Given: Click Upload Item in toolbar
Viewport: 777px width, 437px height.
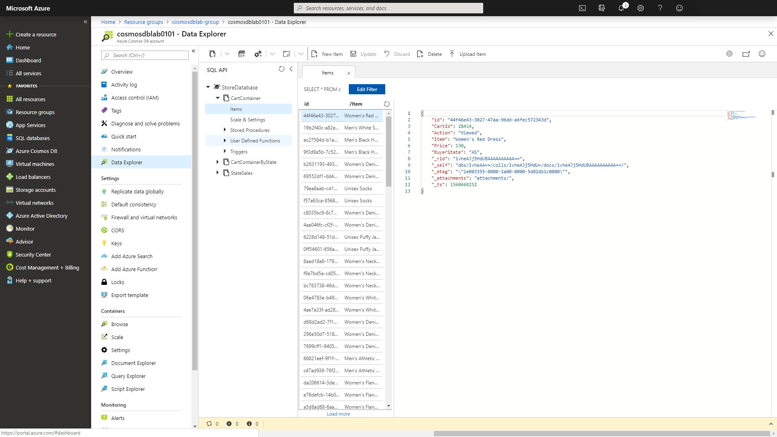Looking at the screenshot, I should [x=467, y=54].
